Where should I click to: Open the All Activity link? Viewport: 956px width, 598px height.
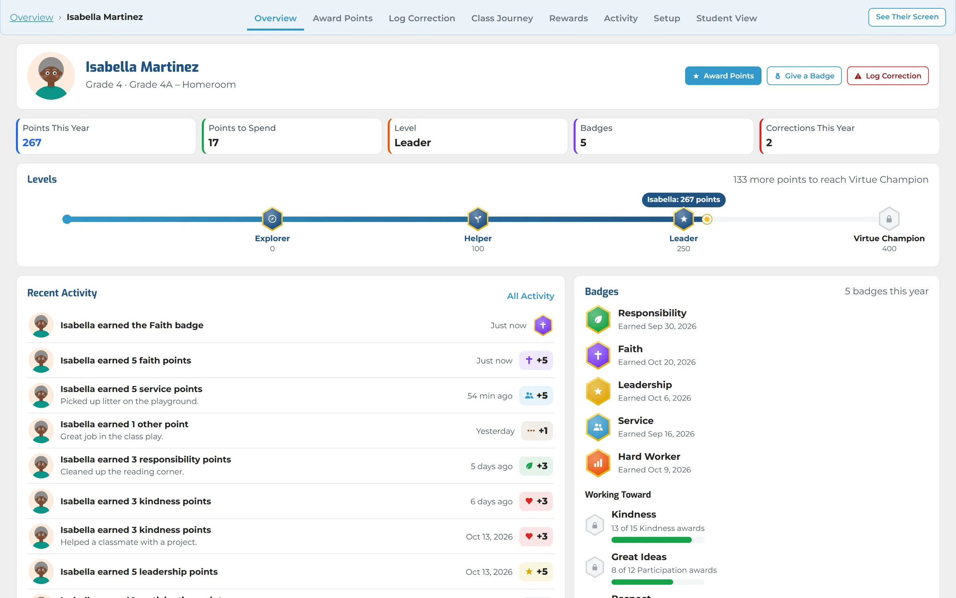(x=530, y=296)
